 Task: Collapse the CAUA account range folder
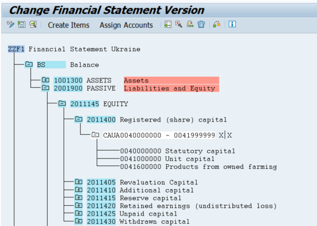(96, 135)
